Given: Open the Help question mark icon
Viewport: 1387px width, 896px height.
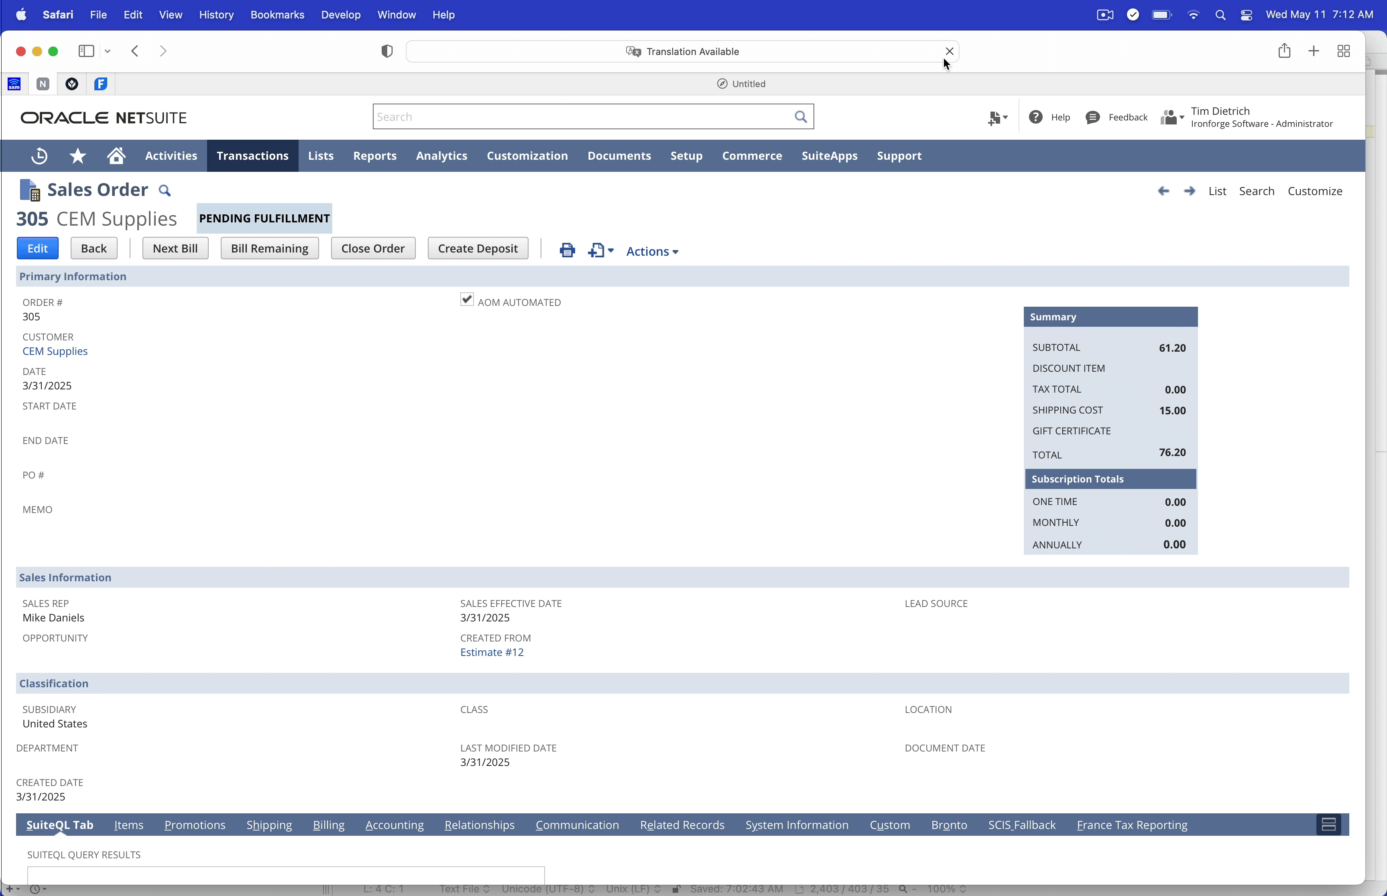Looking at the screenshot, I should (x=1035, y=117).
